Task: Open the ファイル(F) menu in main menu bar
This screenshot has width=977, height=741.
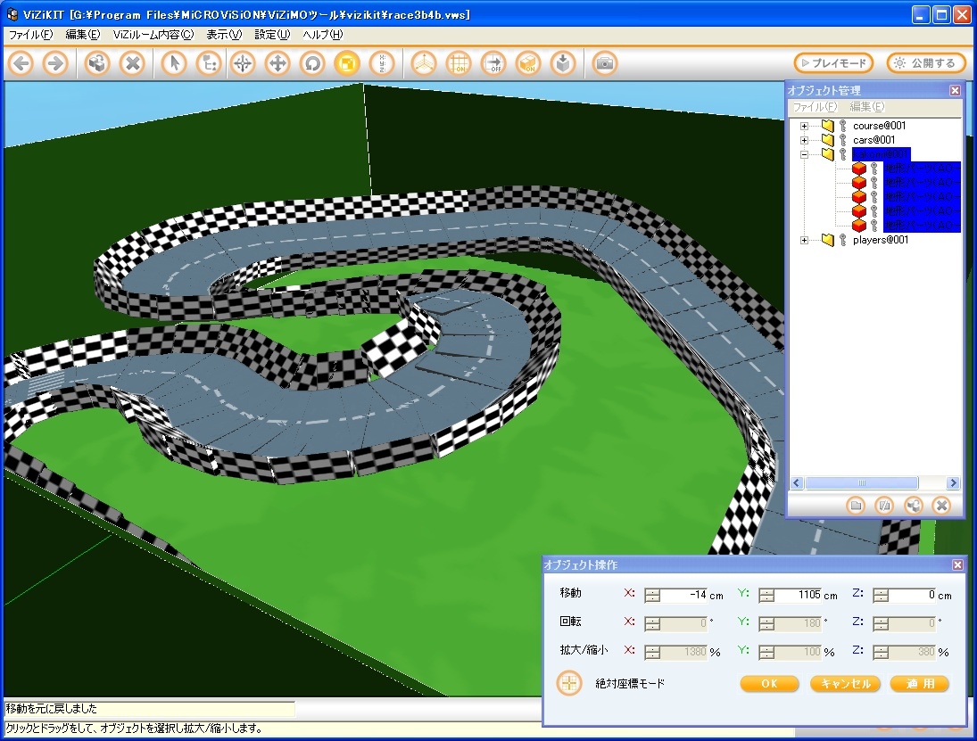Action: coord(30,35)
